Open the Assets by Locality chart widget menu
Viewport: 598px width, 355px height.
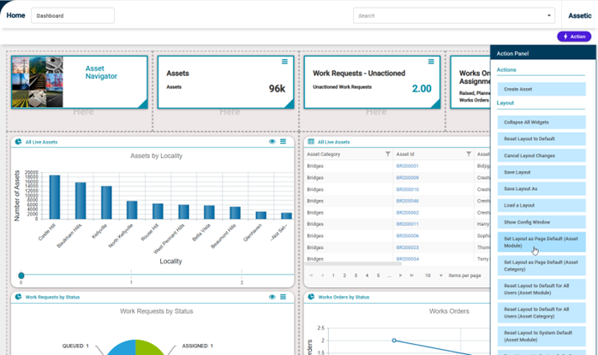point(283,141)
